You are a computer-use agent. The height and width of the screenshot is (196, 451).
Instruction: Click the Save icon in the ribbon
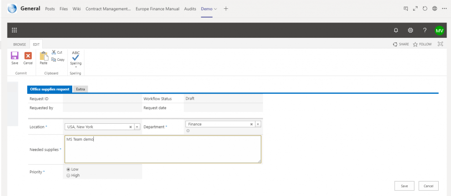[15, 56]
